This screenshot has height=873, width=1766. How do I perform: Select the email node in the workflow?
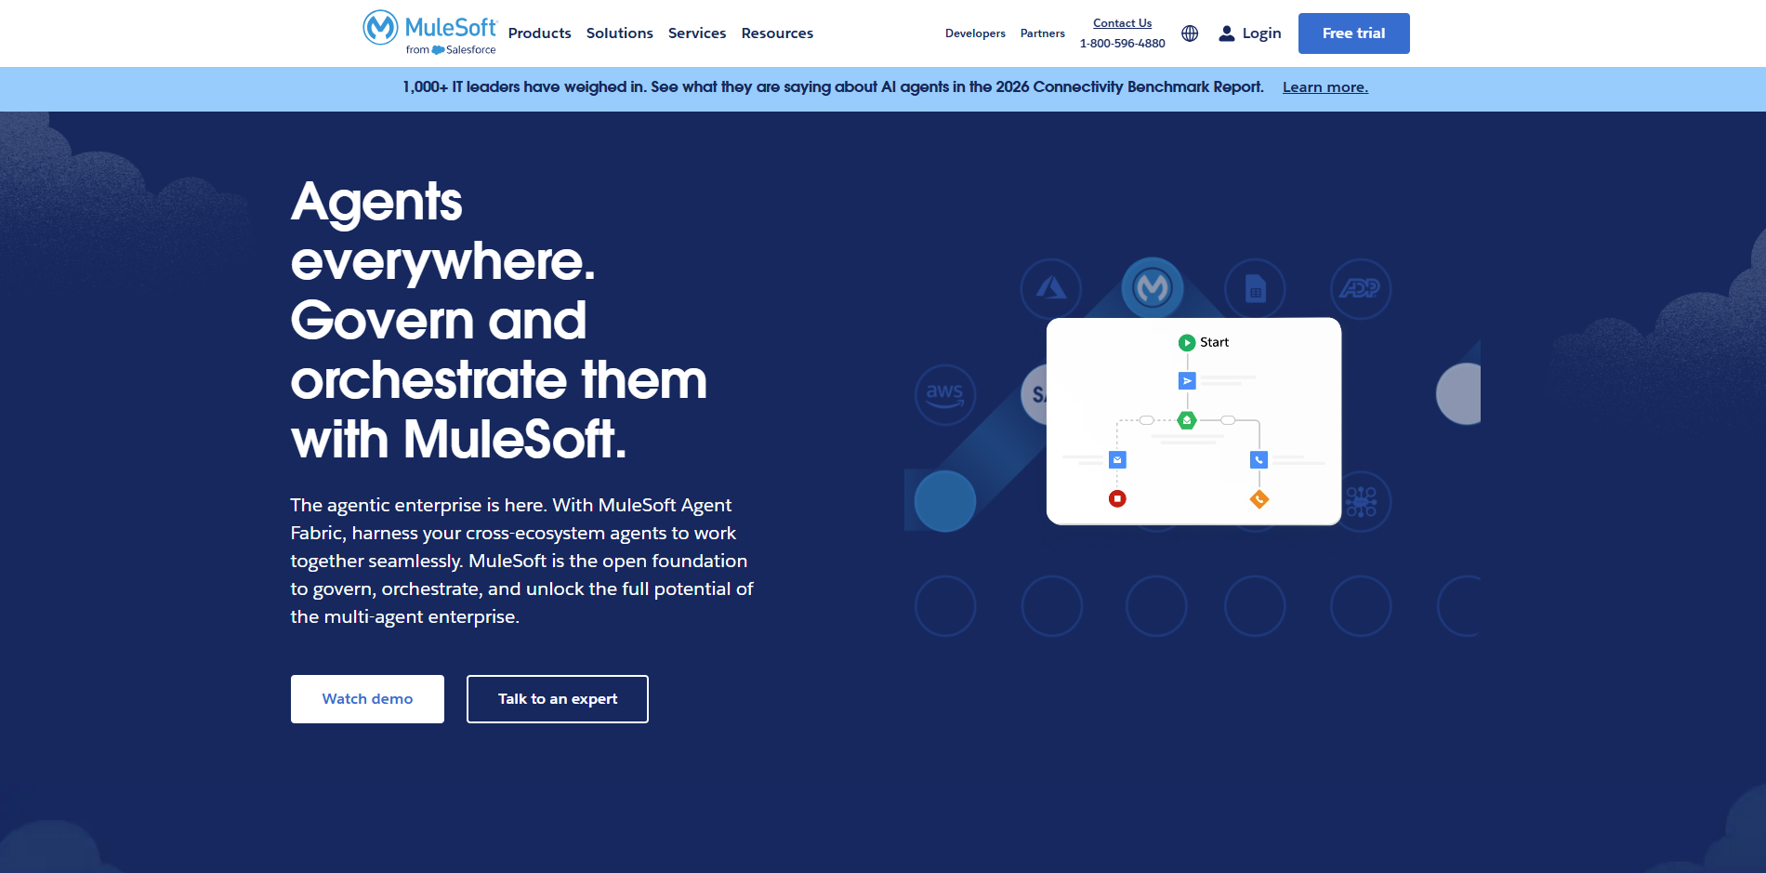click(1116, 459)
